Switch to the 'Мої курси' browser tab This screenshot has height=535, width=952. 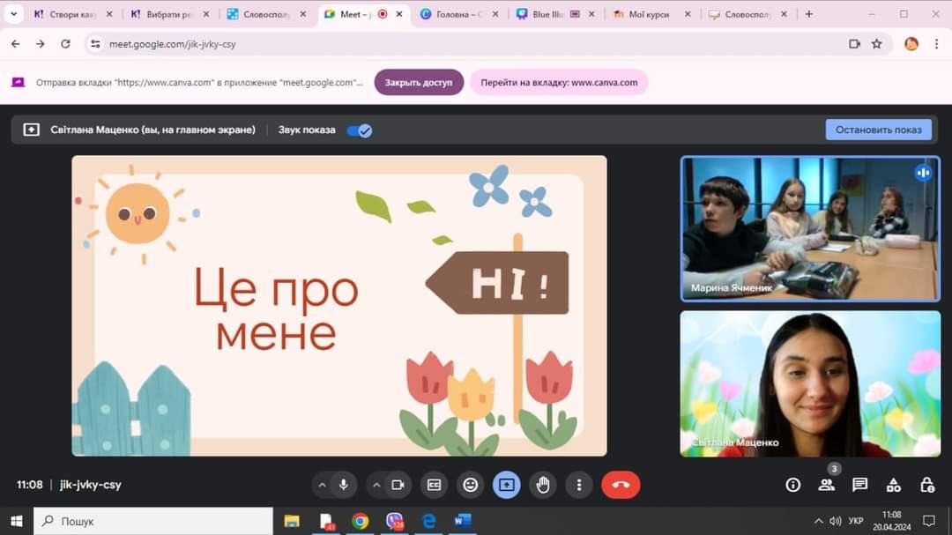(648, 14)
